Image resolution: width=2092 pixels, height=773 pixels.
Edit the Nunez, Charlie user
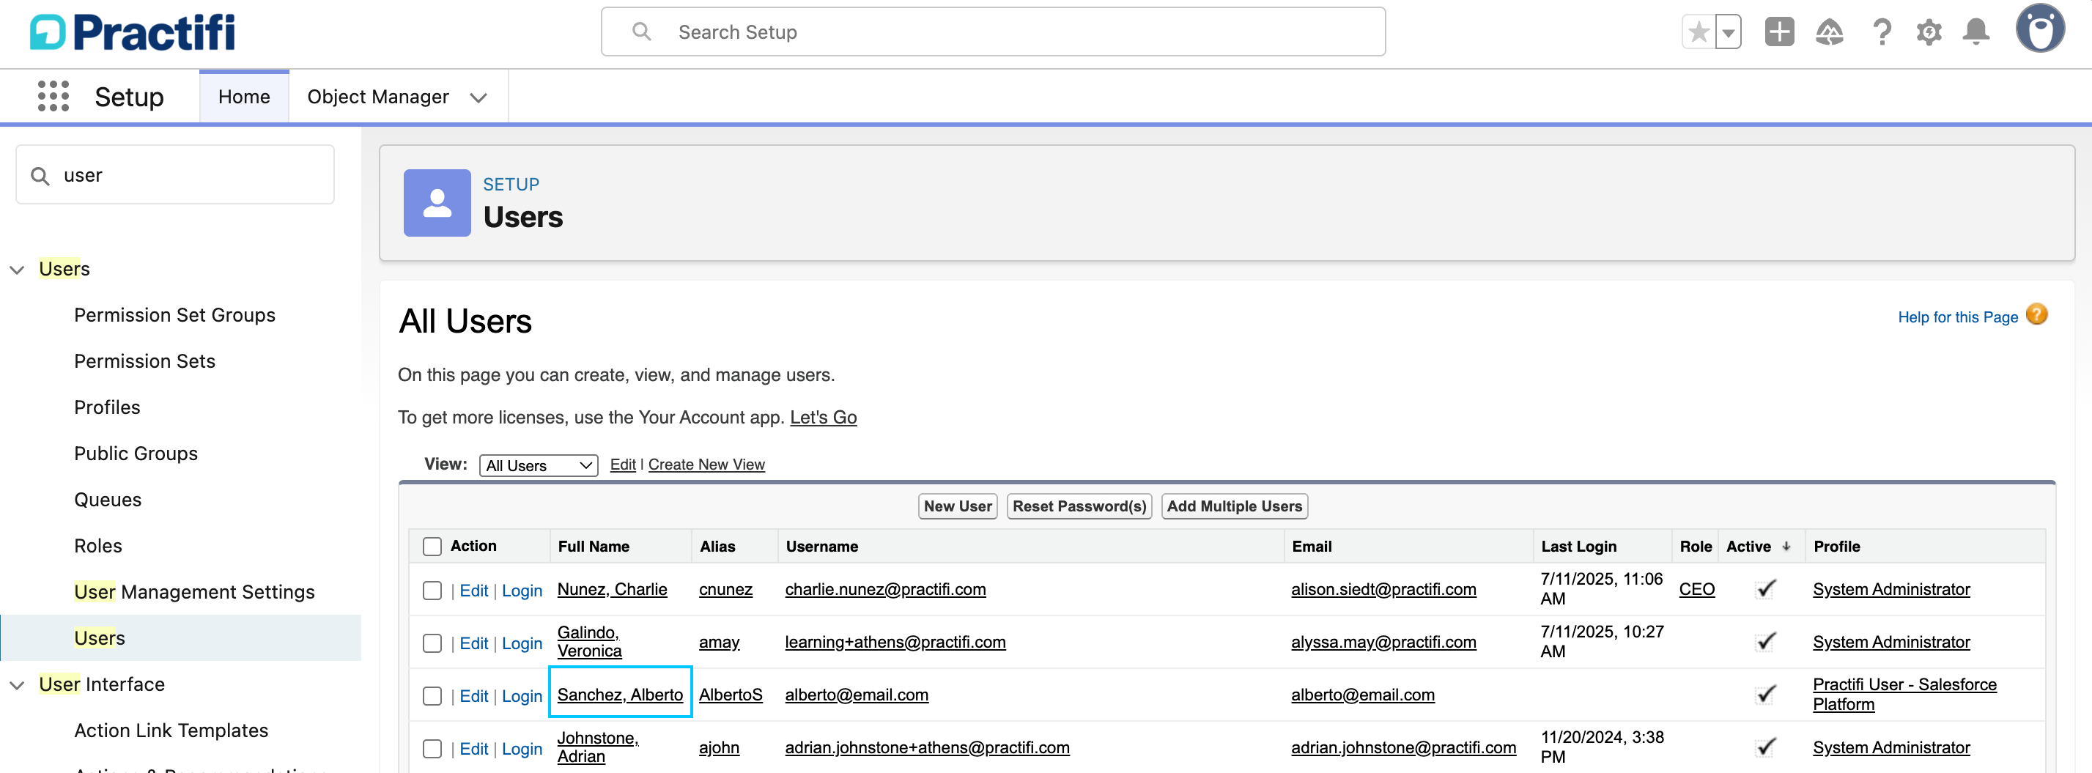473,591
